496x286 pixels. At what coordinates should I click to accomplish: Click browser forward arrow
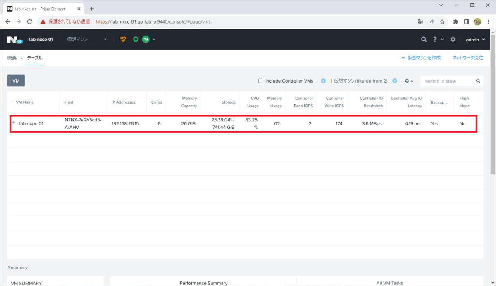(x=19, y=21)
